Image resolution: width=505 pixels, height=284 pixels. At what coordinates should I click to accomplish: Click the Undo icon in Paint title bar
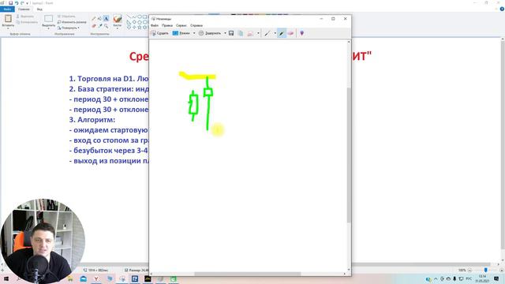[x=17, y=3]
